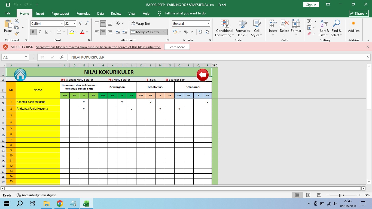Decrease the cell indent
Viewport: 372px width, 209px height.
tap(118, 32)
